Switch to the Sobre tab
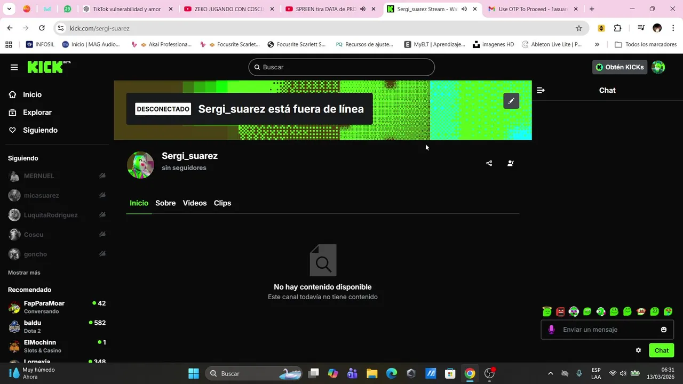The width and height of the screenshot is (683, 384). click(x=165, y=203)
